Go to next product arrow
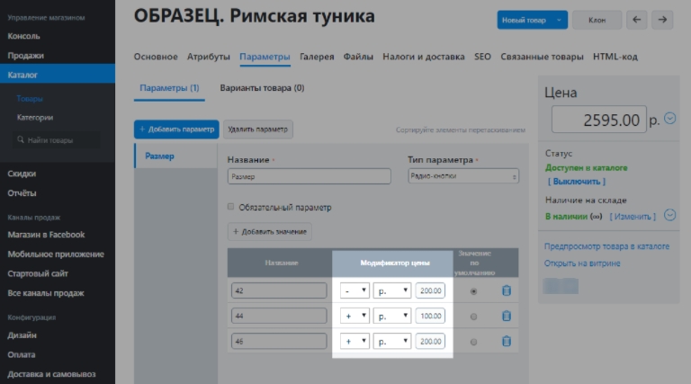 (662, 20)
